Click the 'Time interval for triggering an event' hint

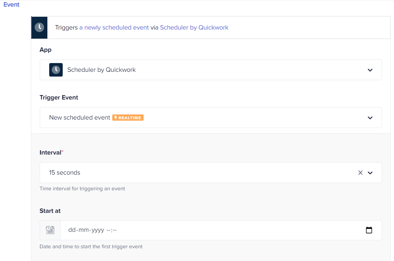pos(82,189)
